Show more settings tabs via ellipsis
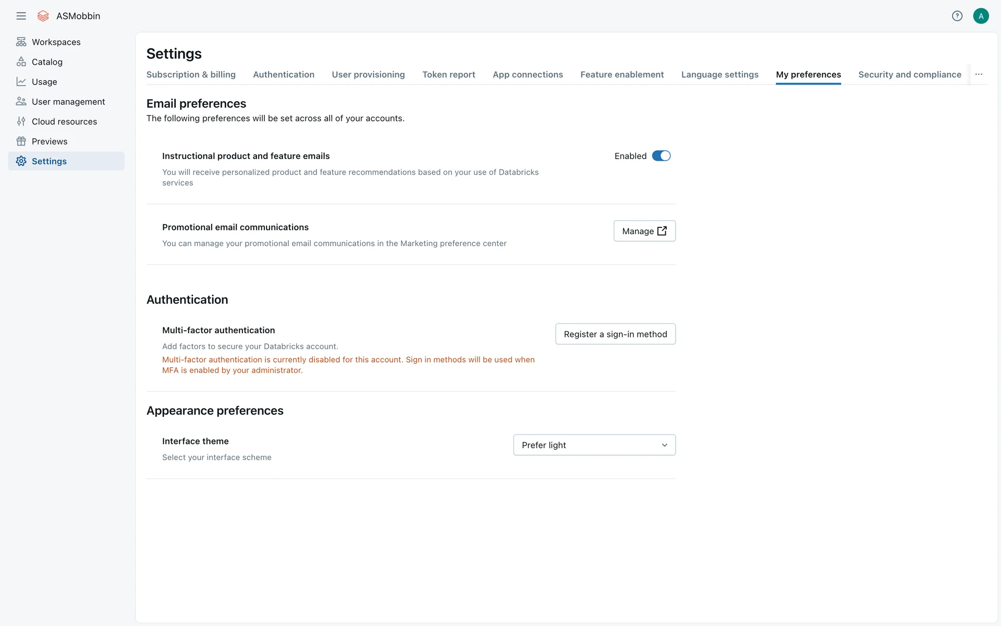This screenshot has height=626, width=1001. pos(979,74)
